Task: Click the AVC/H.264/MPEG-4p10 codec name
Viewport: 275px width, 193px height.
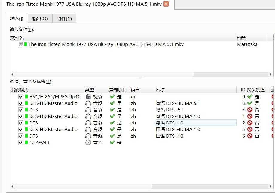Action: tap(55, 97)
